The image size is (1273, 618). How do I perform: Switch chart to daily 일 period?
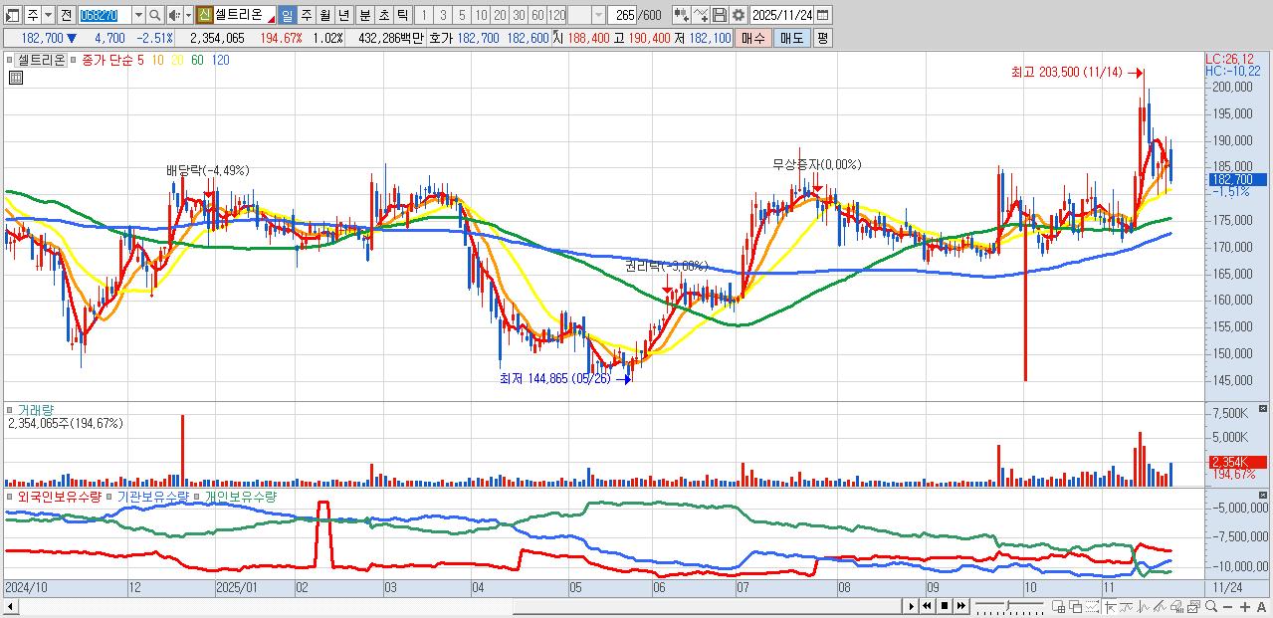pyautogui.click(x=287, y=15)
